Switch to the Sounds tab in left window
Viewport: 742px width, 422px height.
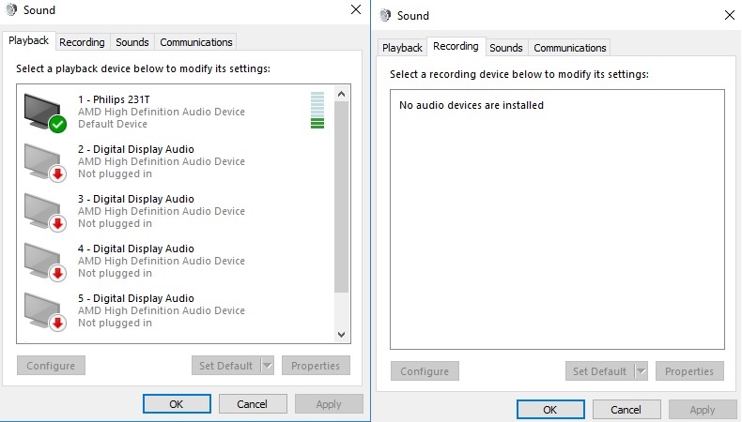pyautogui.click(x=132, y=42)
